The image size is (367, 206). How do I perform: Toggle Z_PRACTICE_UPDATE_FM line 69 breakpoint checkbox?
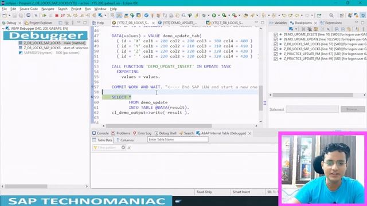click(275, 59)
